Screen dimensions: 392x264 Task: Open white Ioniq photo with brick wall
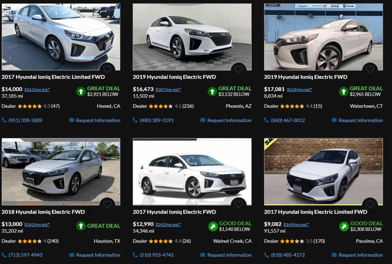click(323, 171)
